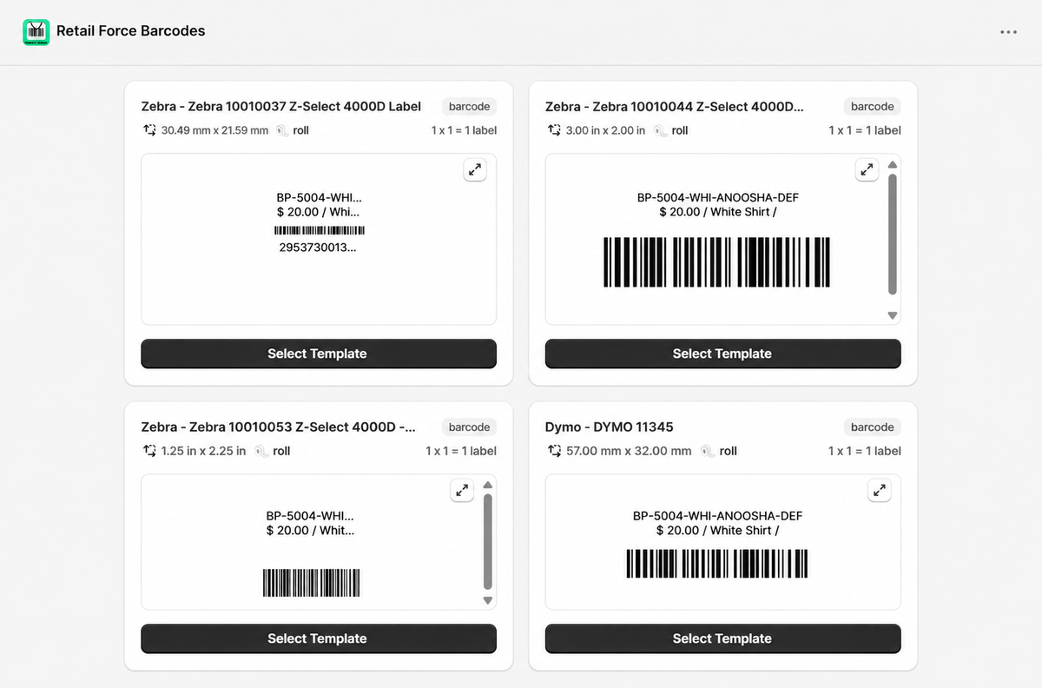Click '$ 20.00 / Whit...' in Zebra 10010053 preview
Image resolution: width=1042 pixels, height=688 pixels.
click(311, 531)
